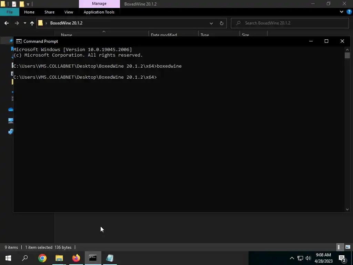The image size is (353, 265).
Task: Click 'Command Prompt' title text
Action: pyautogui.click(x=41, y=41)
